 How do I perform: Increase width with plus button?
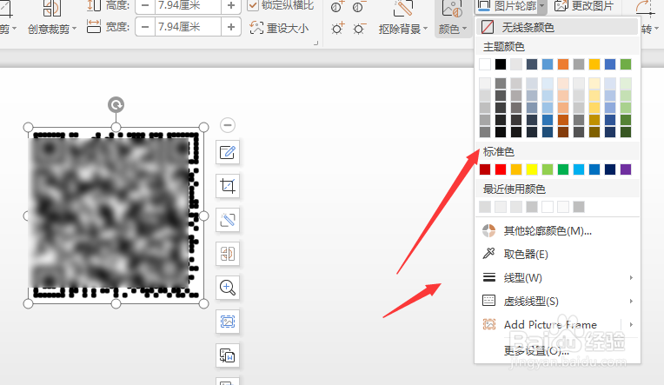(231, 27)
